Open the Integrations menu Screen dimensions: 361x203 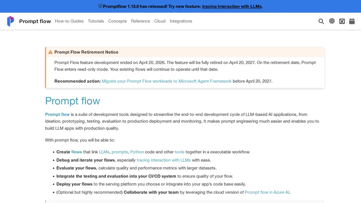[181, 21]
